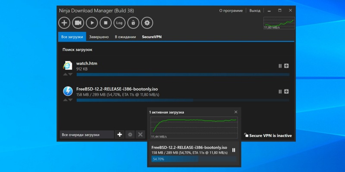Add a new queue with plus button

click(119, 135)
